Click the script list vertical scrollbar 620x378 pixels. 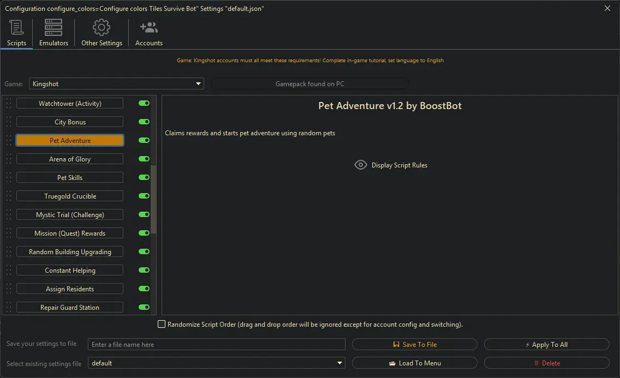(x=153, y=199)
